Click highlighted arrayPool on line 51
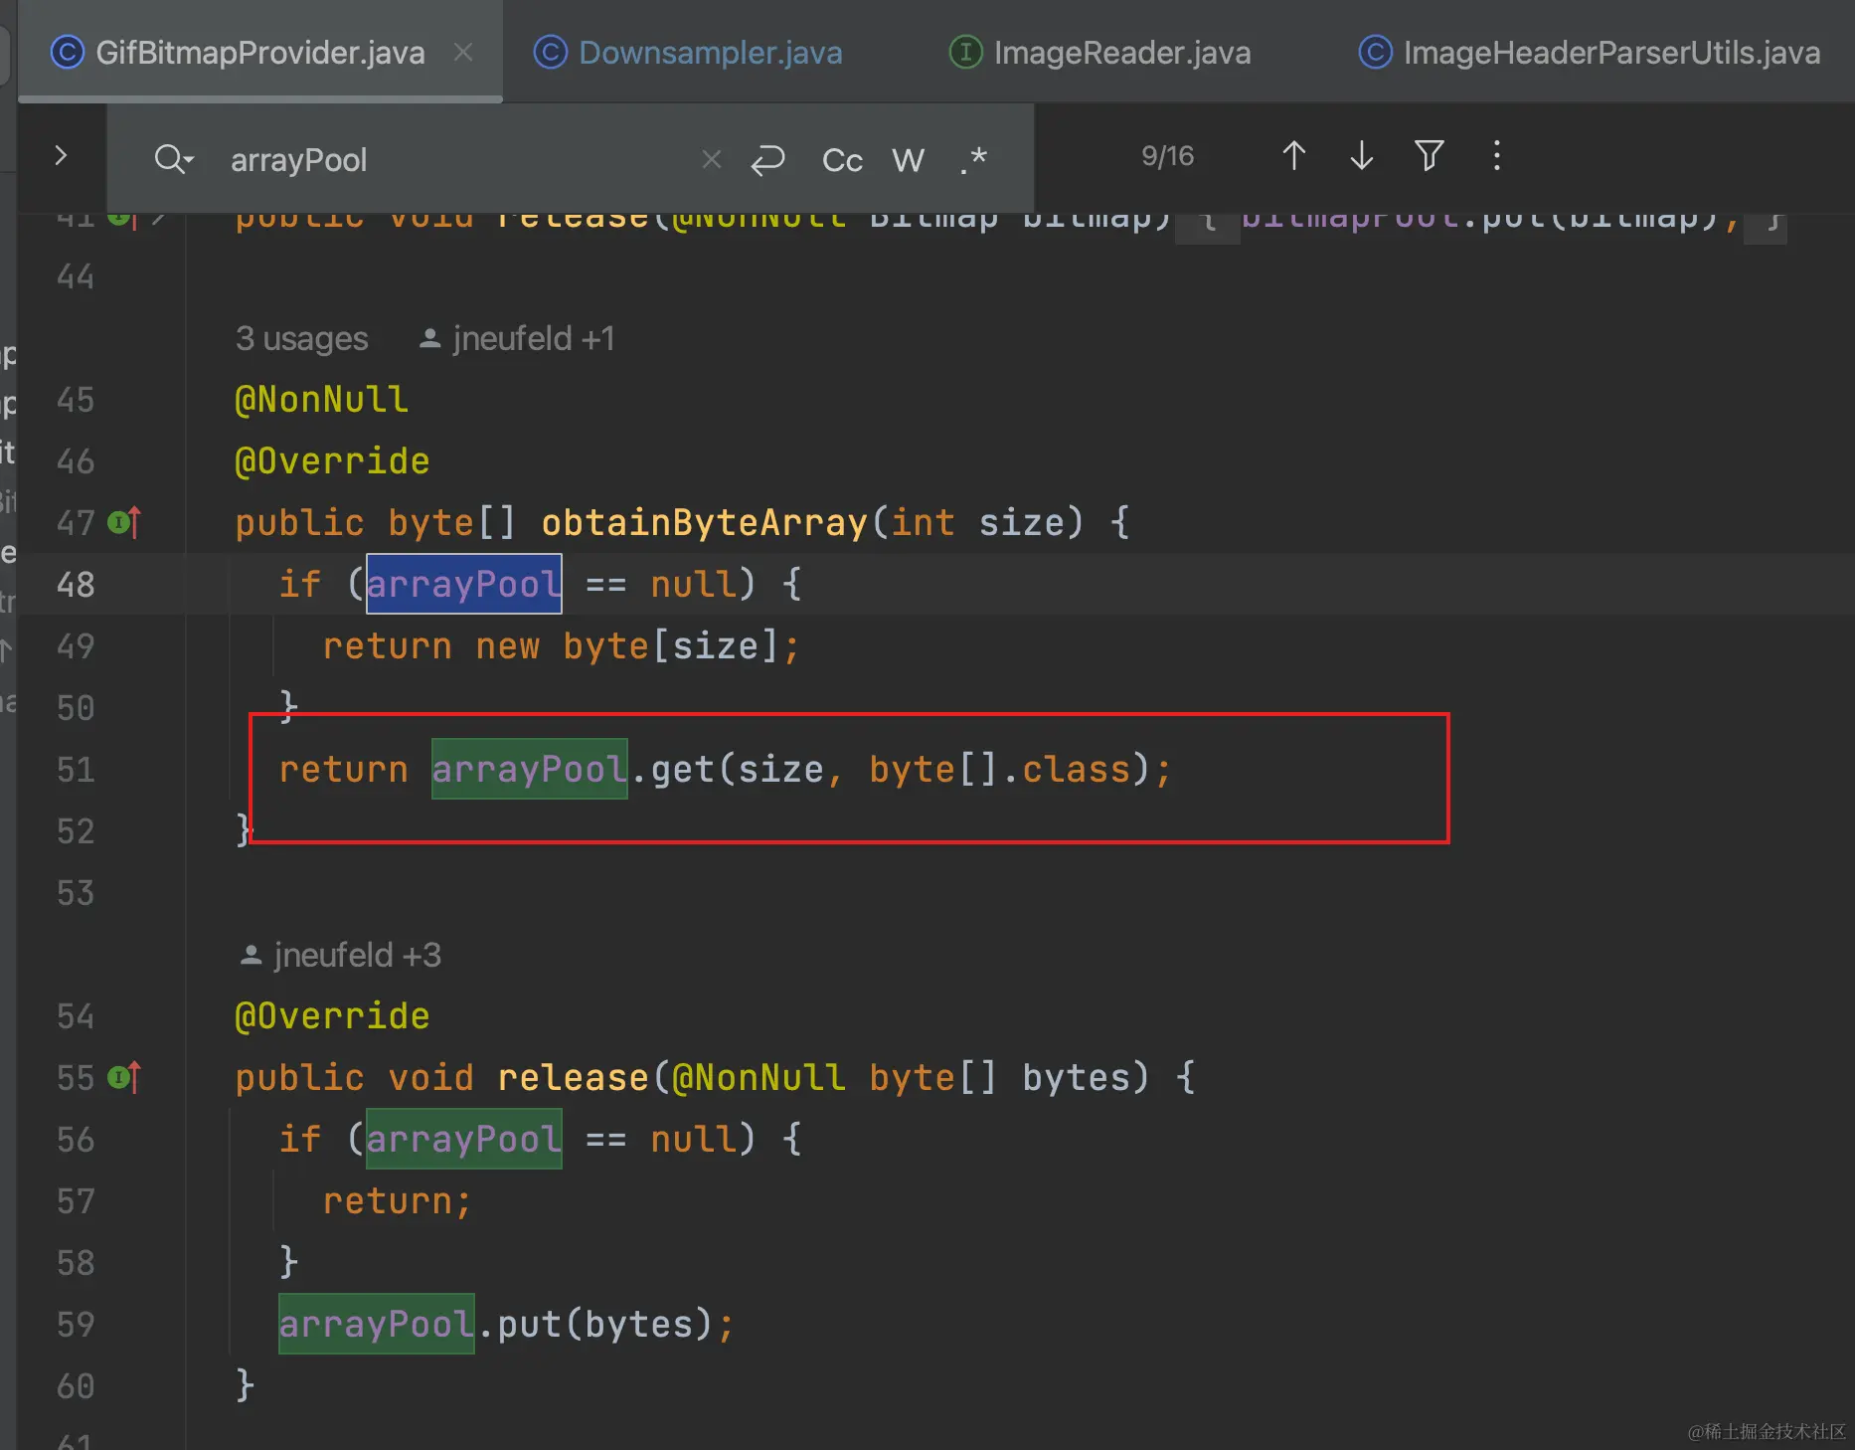1855x1450 pixels. coord(530,769)
